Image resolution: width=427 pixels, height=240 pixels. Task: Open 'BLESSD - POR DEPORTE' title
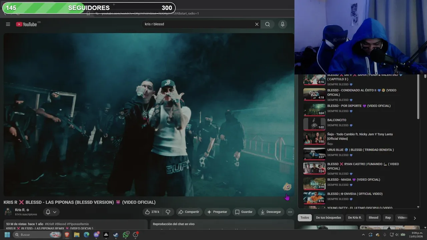(359, 106)
